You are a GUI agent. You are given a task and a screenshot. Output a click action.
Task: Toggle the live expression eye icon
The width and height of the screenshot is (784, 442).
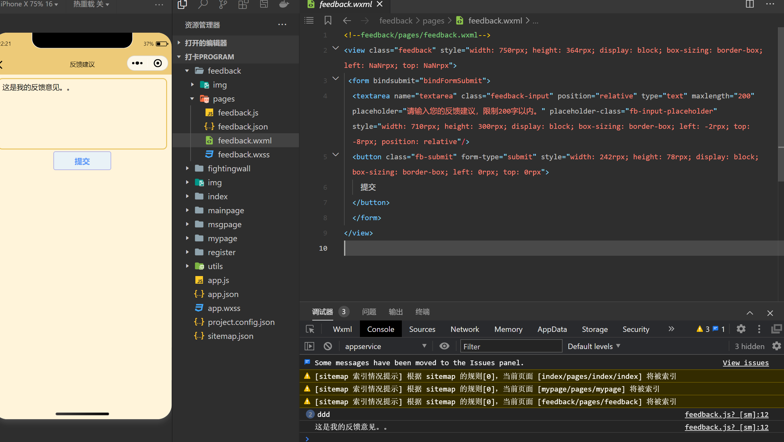444,346
